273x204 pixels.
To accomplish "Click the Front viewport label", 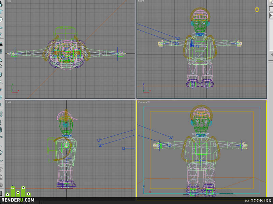I will tap(141, 1).
